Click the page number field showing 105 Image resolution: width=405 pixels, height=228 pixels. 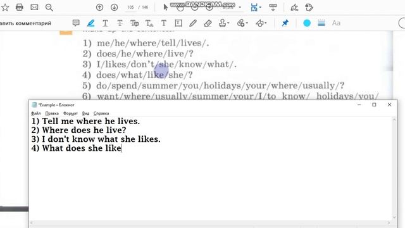pos(131,8)
